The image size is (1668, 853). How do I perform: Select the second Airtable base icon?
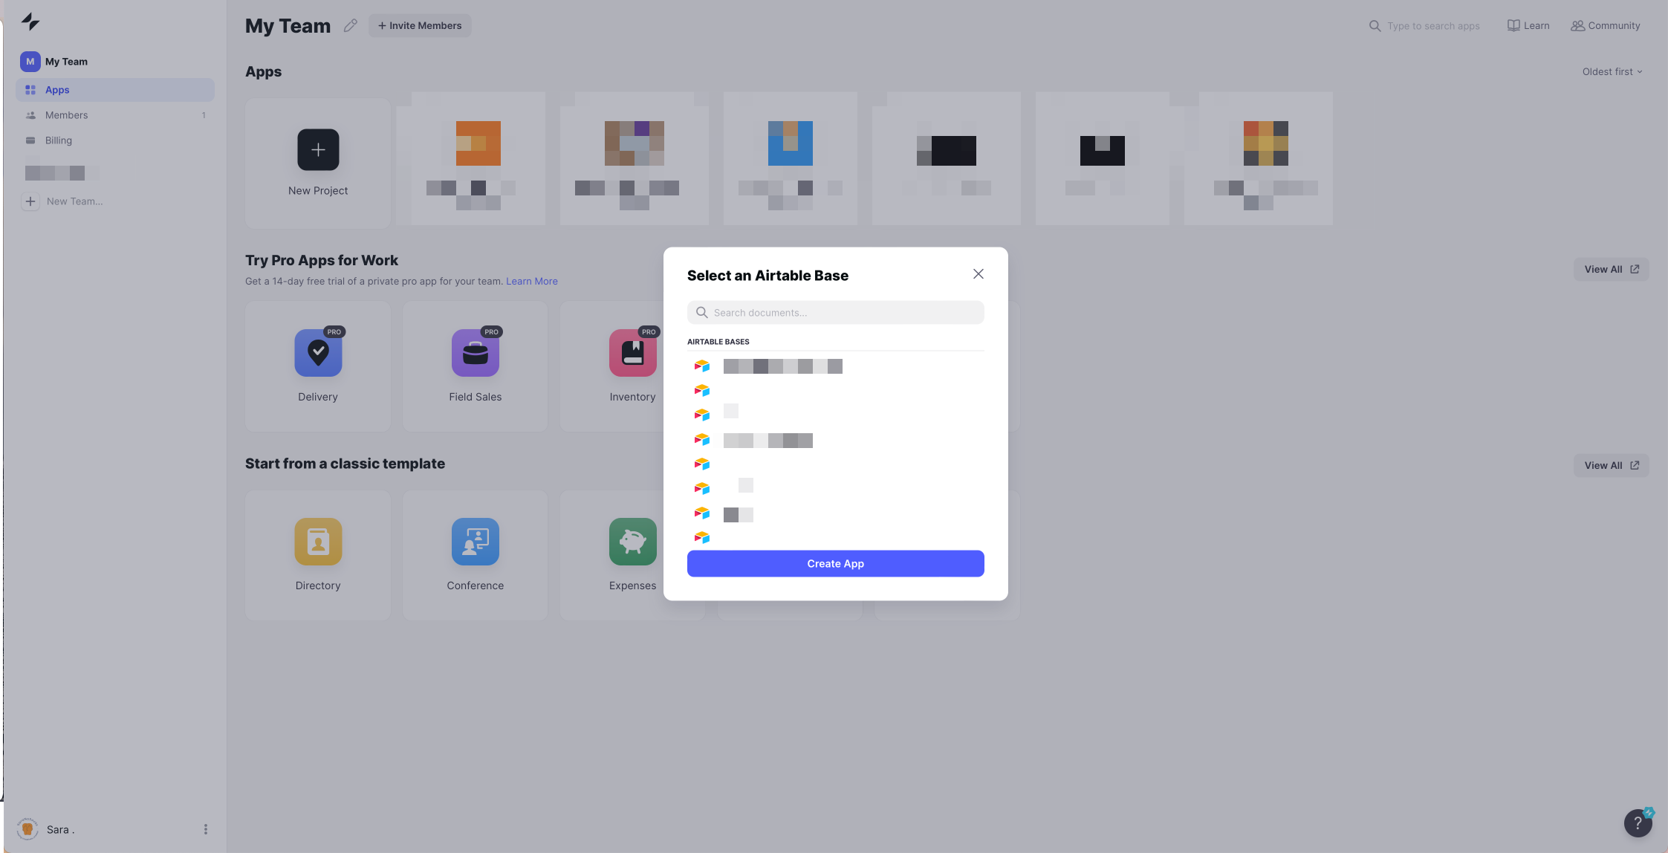click(702, 391)
